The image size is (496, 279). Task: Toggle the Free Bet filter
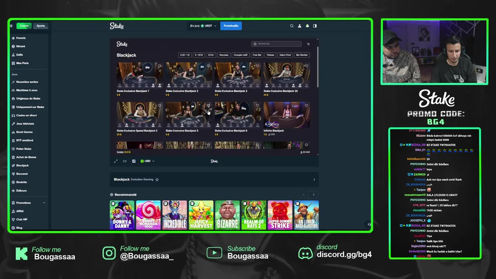pyautogui.click(x=257, y=55)
